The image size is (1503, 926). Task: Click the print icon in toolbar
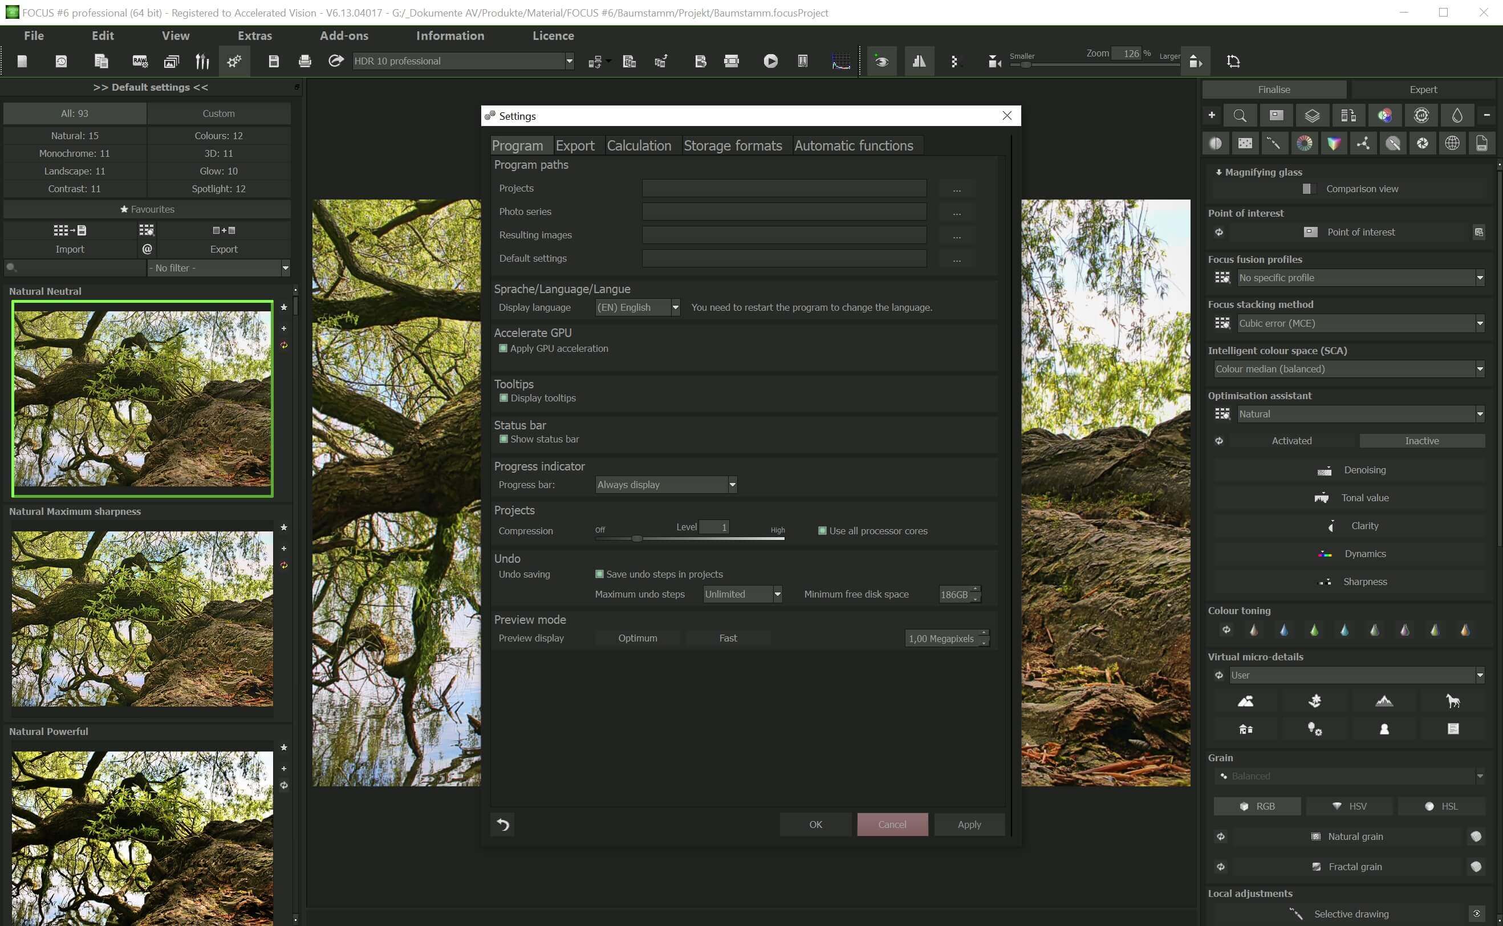[304, 61]
